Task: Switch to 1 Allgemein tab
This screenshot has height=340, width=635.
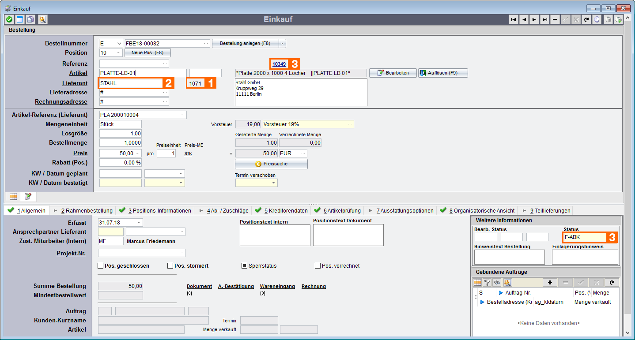Action: 27,211
